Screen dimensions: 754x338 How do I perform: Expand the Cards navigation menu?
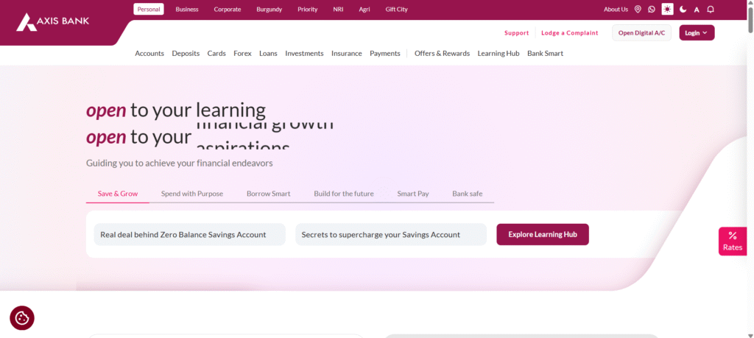click(216, 53)
